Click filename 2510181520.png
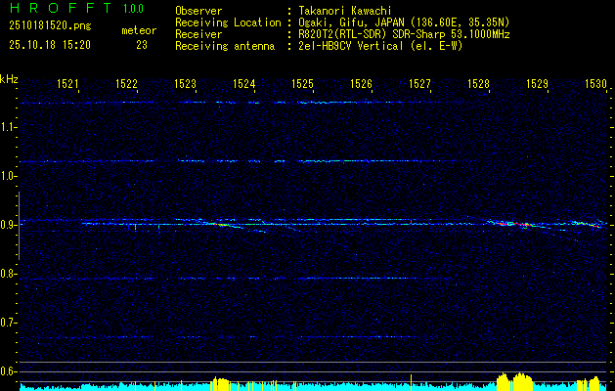The image size is (615, 391). [x=50, y=26]
